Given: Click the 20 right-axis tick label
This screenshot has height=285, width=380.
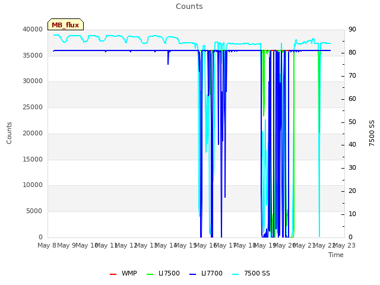Looking at the screenshot, I should (x=352, y=191).
